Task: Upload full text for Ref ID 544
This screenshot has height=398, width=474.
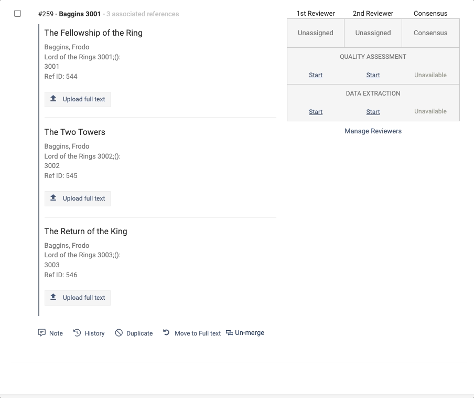Action: pos(78,99)
